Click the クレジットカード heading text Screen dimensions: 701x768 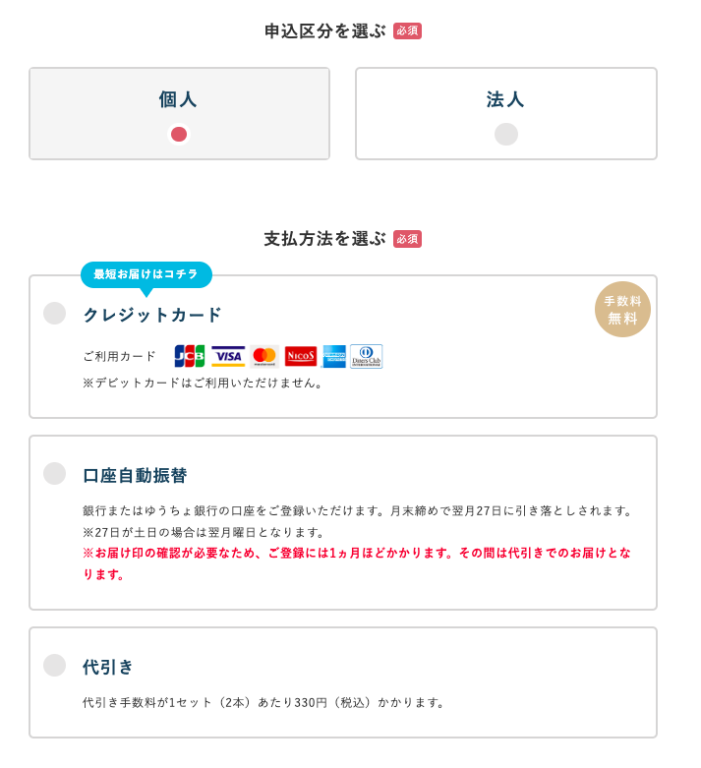pyautogui.click(x=152, y=315)
